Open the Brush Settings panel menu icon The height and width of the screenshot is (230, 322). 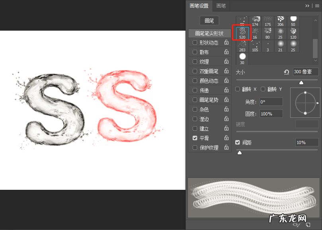(317, 6)
